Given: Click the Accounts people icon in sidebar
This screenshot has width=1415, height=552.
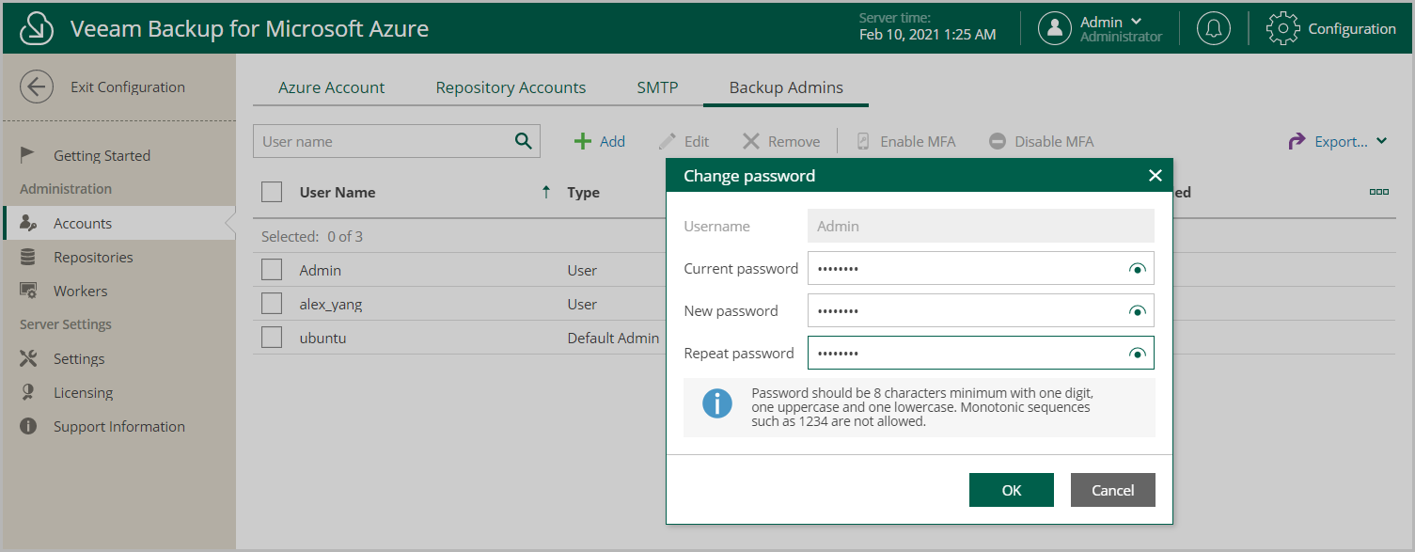Looking at the screenshot, I should tap(28, 223).
